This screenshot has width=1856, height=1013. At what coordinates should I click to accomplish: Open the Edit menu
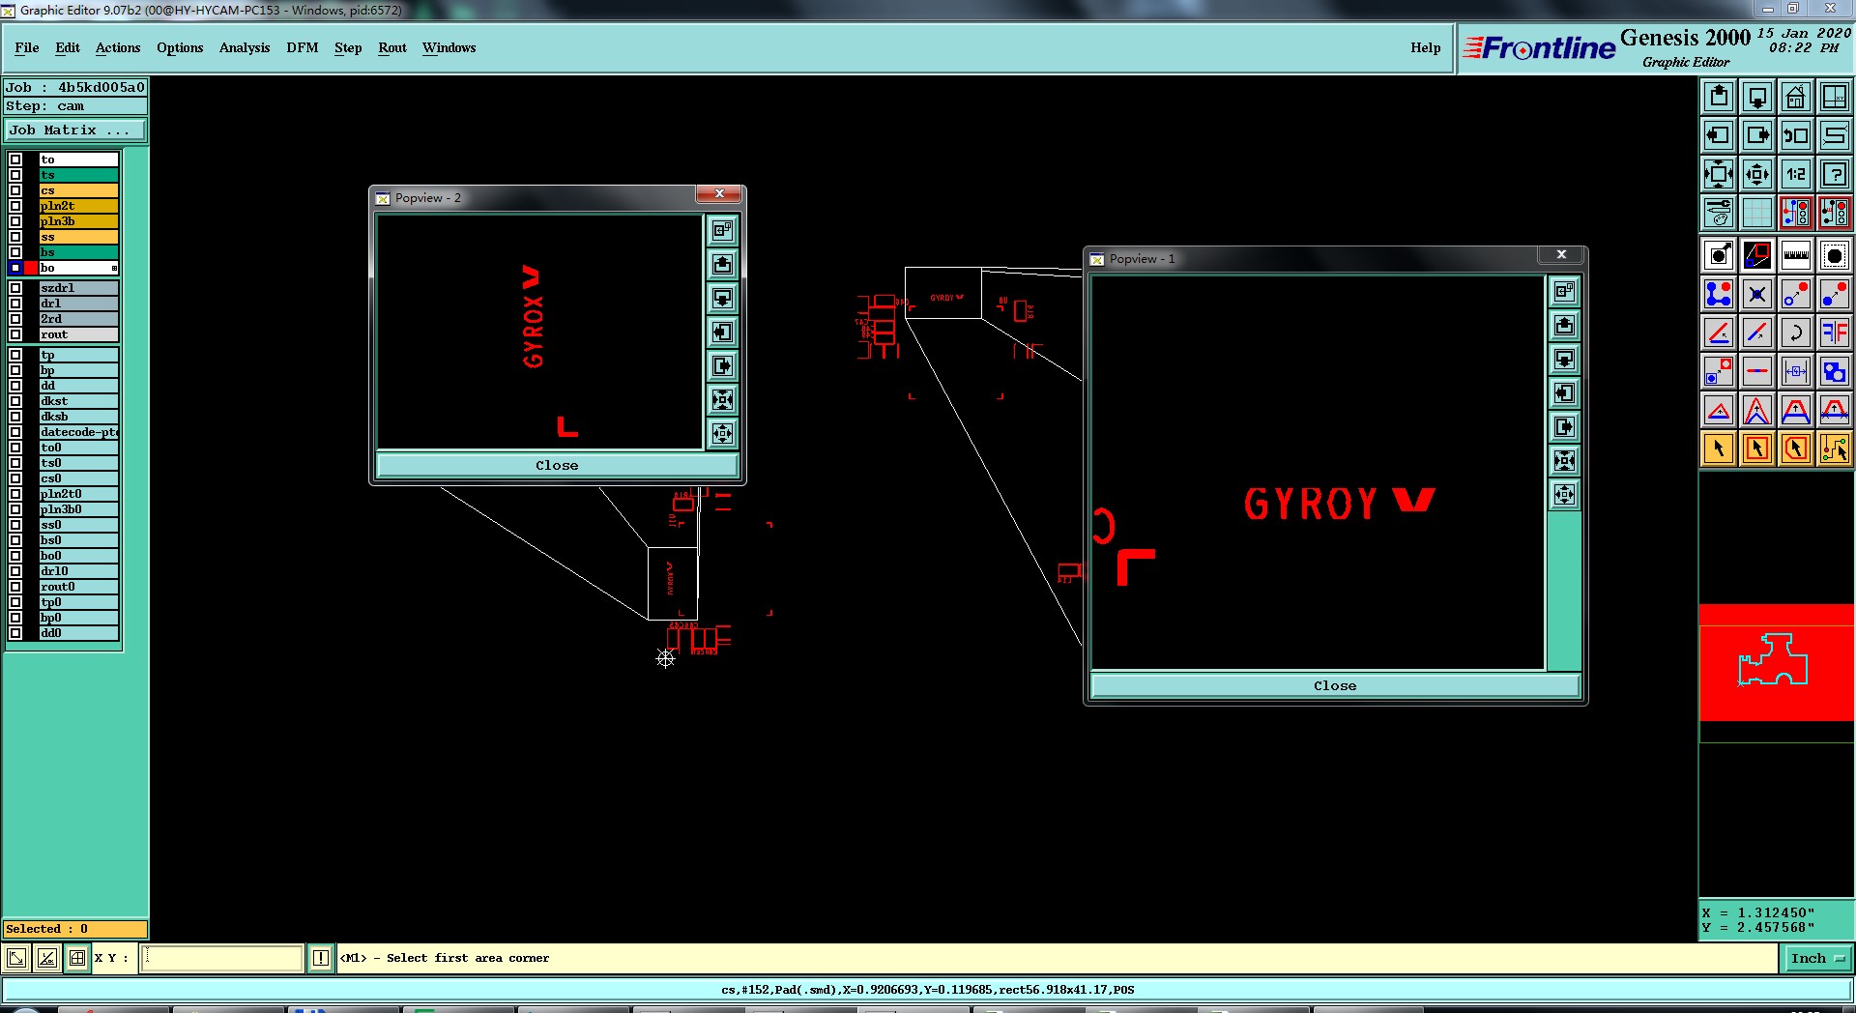[68, 47]
